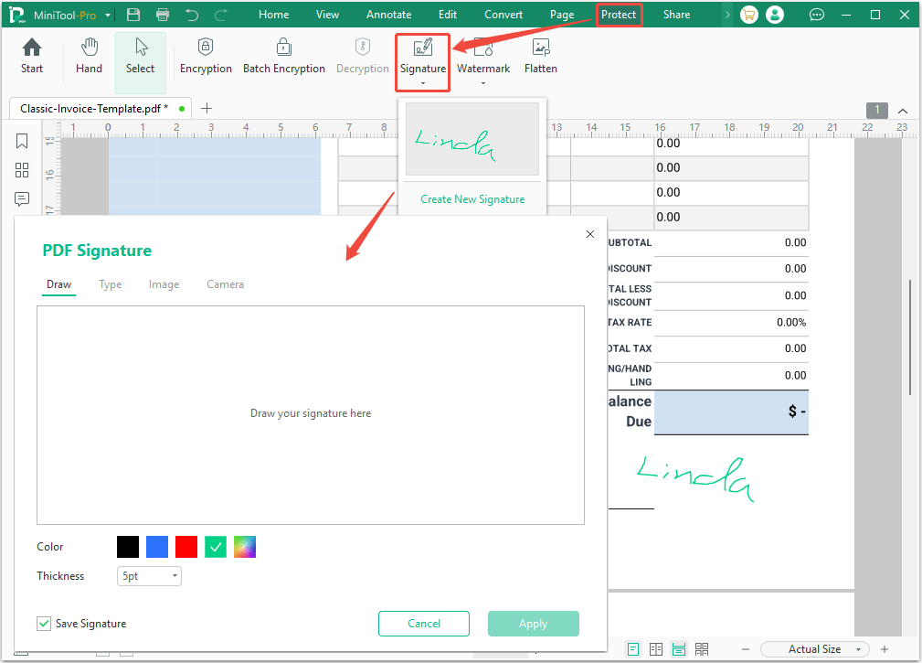
Task: Enable continuous scrolling page view
Action: [x=679, y=648]
